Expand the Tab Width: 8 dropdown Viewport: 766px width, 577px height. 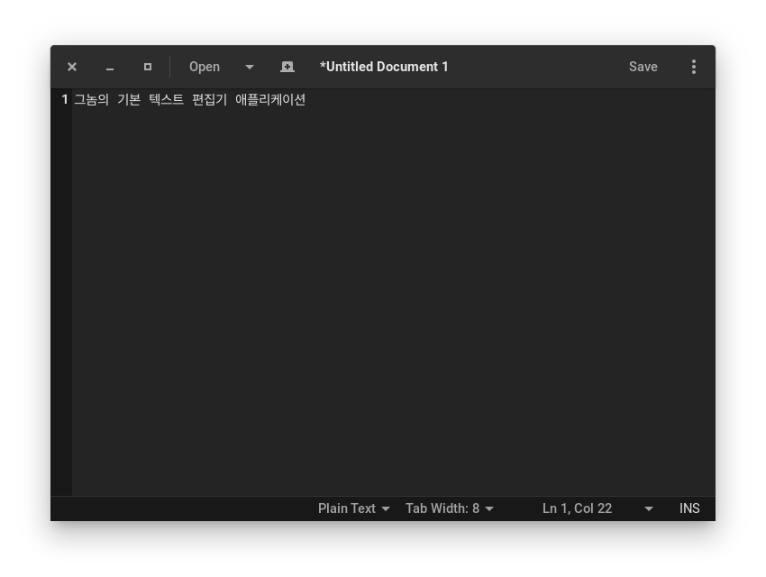(x=449, y=508)
